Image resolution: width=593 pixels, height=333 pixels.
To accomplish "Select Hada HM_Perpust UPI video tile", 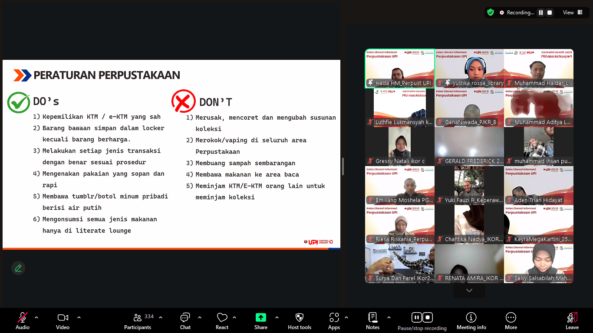I will (400, 69).
